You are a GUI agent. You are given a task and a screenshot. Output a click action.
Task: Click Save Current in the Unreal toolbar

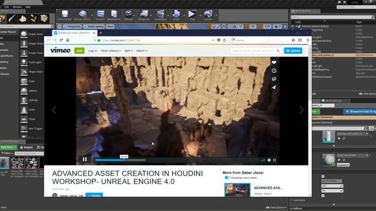(65, 15)
